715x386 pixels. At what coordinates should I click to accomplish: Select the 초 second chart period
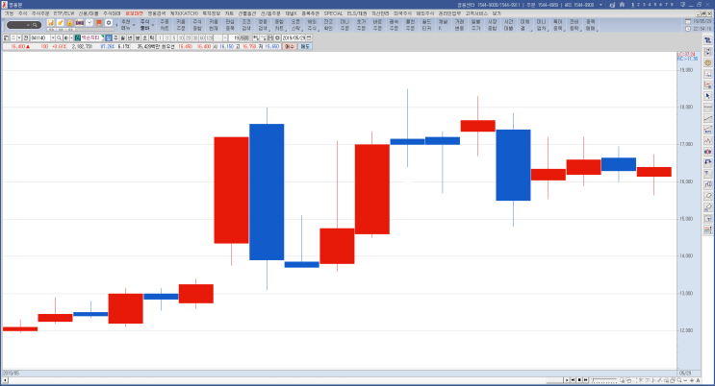144,37
